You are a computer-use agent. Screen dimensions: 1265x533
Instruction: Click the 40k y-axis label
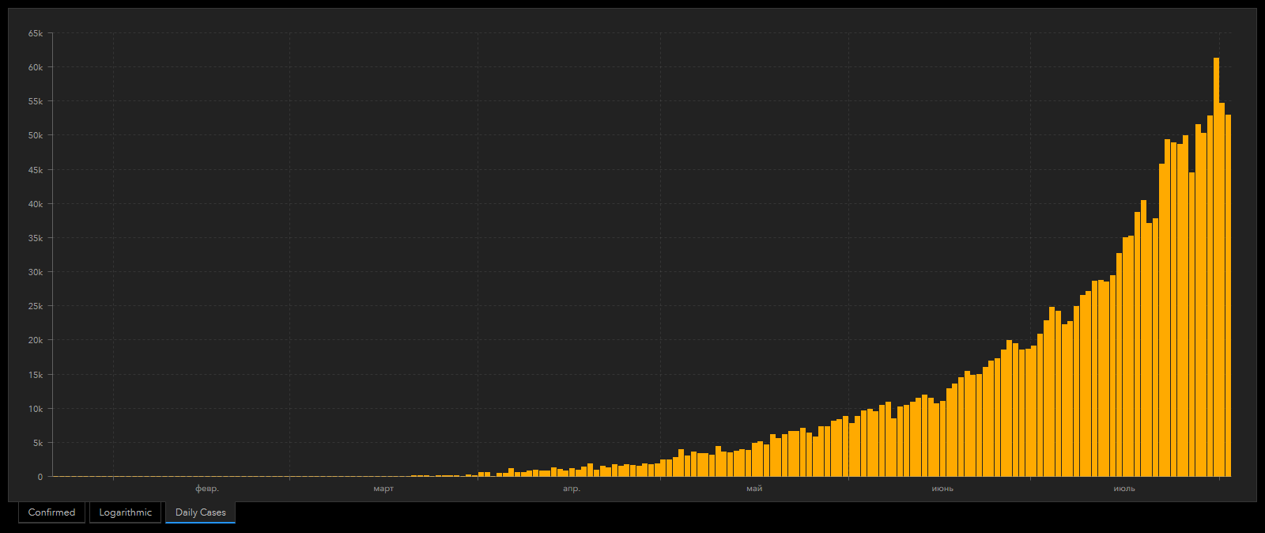click(x=36, y=204)
